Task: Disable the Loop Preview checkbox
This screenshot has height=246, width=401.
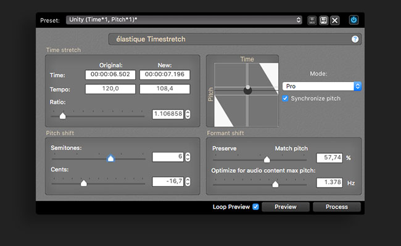Action: 255,207
